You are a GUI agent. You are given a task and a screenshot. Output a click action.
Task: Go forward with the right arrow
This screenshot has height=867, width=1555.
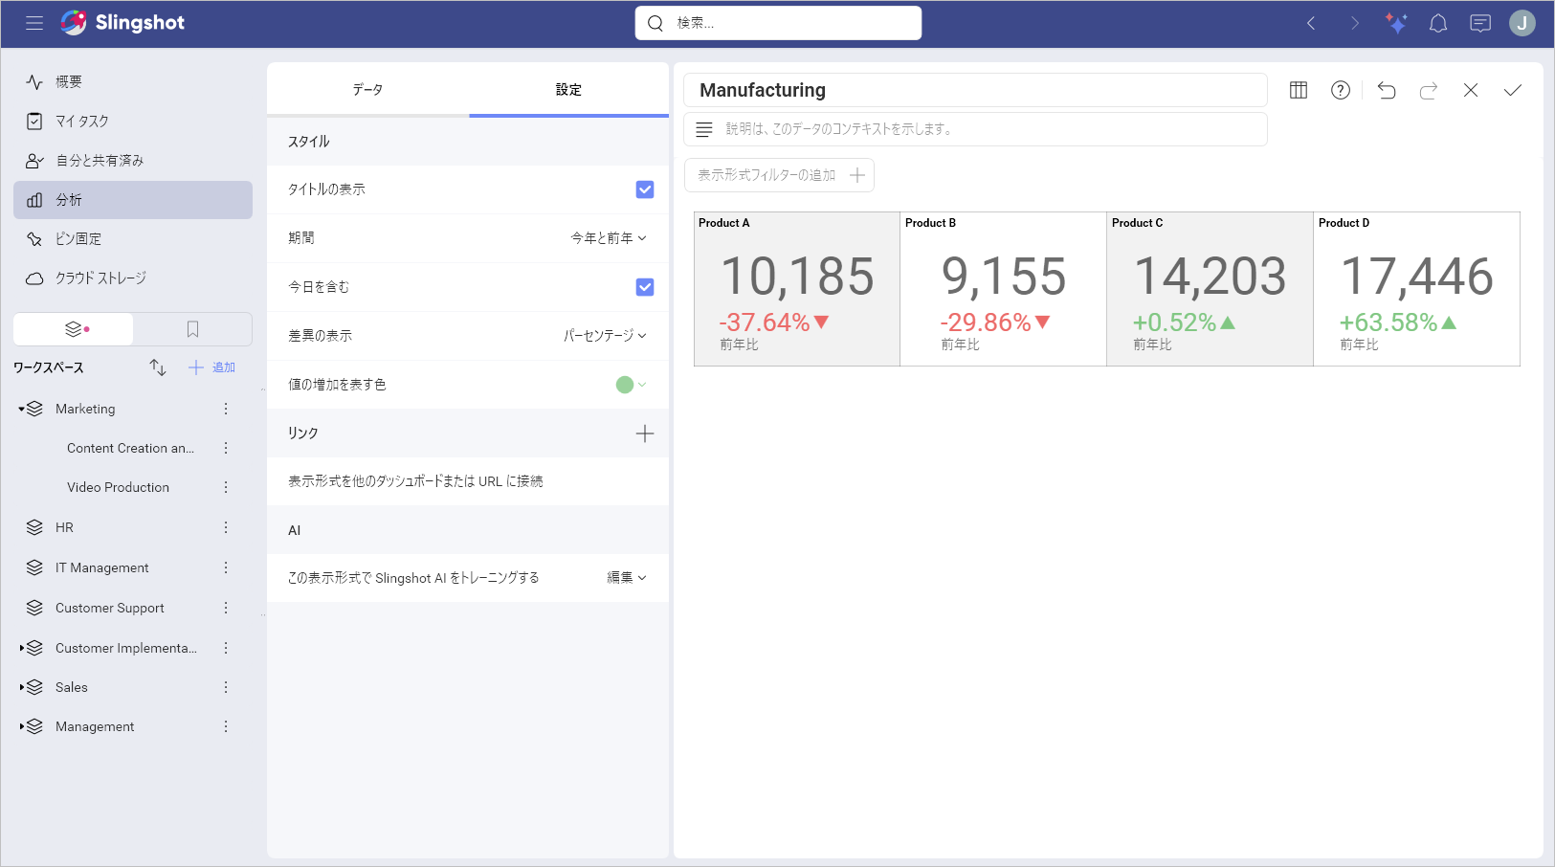coord(1354,24)
